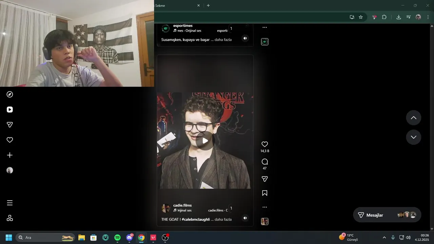Open the Chrome profile avatar
The image size is (434, 244).
[x=418, y=17]
